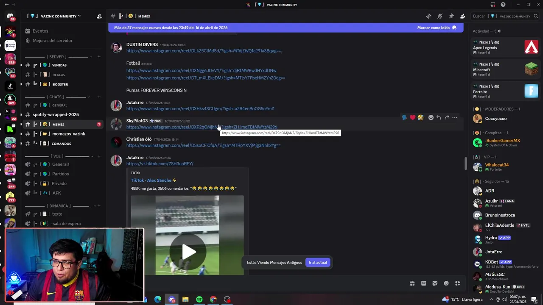Click the invite people icon beside server name
Viewport: 543px width, 305px height.
click(99, 16)
